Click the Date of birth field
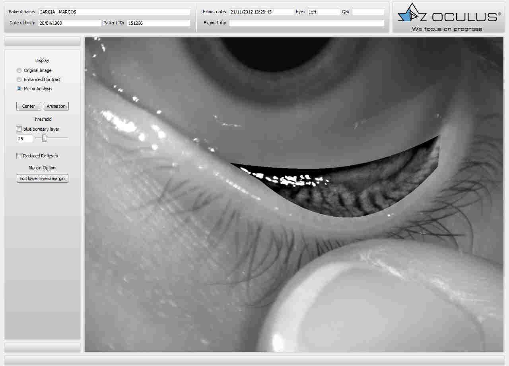 click(69, 23)
